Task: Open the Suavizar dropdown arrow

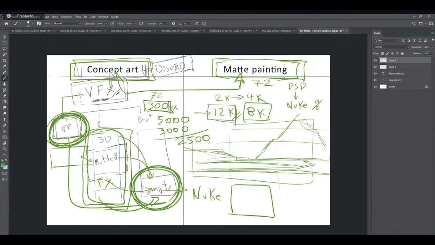Action: pyautogui.click(x=168, y=24)
